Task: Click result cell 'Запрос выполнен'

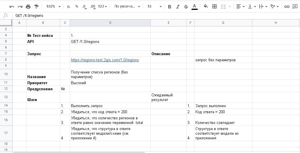Action: pyautogui.click(x=223, y=106)
